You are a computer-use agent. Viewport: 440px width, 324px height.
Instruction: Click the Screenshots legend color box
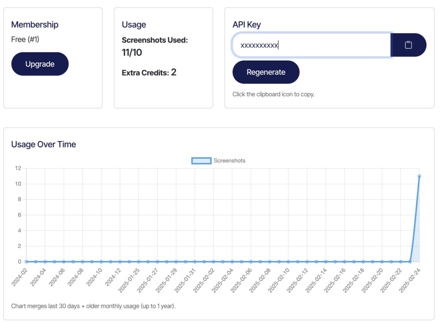tap(201, 160)
